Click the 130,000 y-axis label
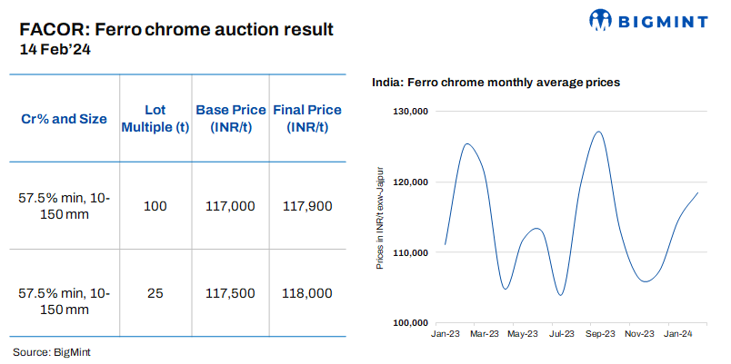Viewport: 731px width, 364px height. tap(410, 112)
